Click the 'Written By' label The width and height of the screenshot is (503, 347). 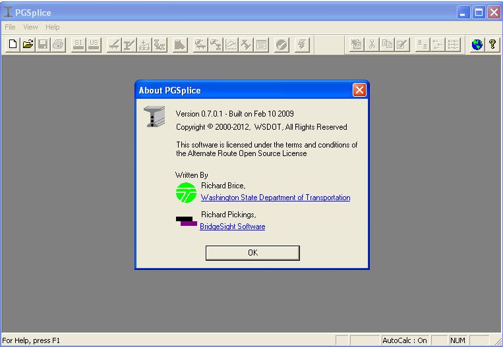(192, 175)
